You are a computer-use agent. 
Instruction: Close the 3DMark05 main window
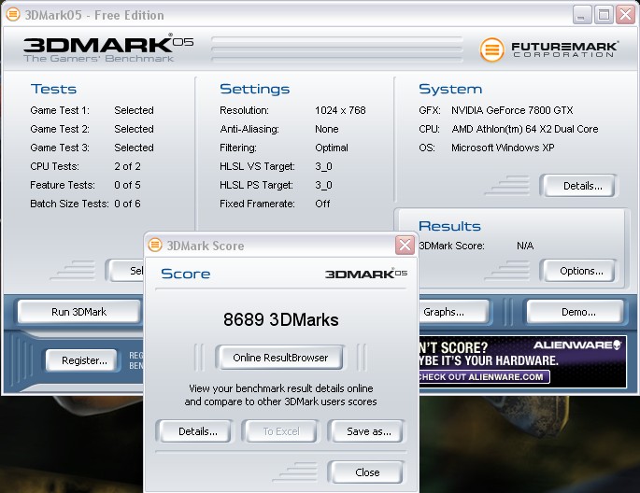coord(625,15)
